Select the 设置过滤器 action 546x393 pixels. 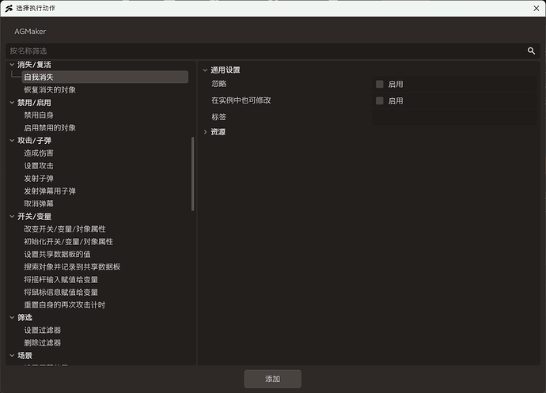click(43, 330)
